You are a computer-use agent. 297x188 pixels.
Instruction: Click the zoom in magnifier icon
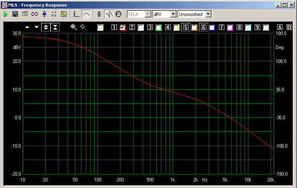click(x=73, y=27)
